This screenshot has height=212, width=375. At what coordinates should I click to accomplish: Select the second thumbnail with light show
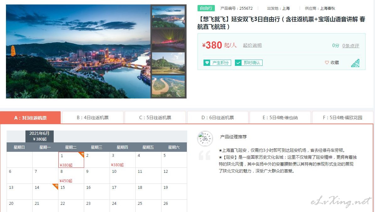[168, 40]
